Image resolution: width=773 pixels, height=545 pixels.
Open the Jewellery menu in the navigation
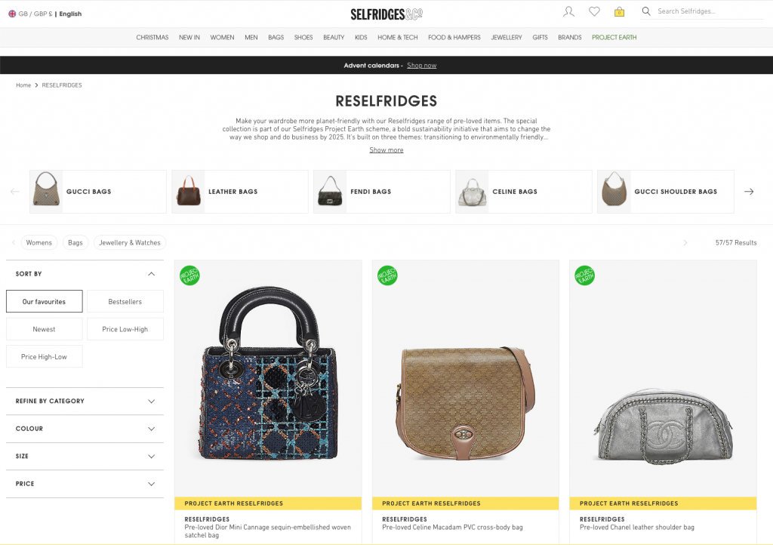click(x=507, y=38)
